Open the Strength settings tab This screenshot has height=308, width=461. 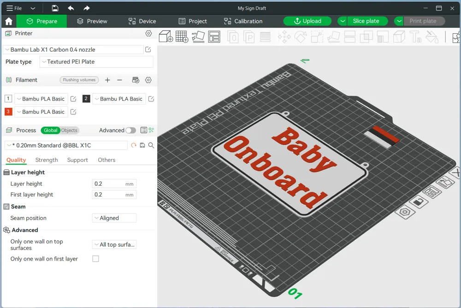47,160
